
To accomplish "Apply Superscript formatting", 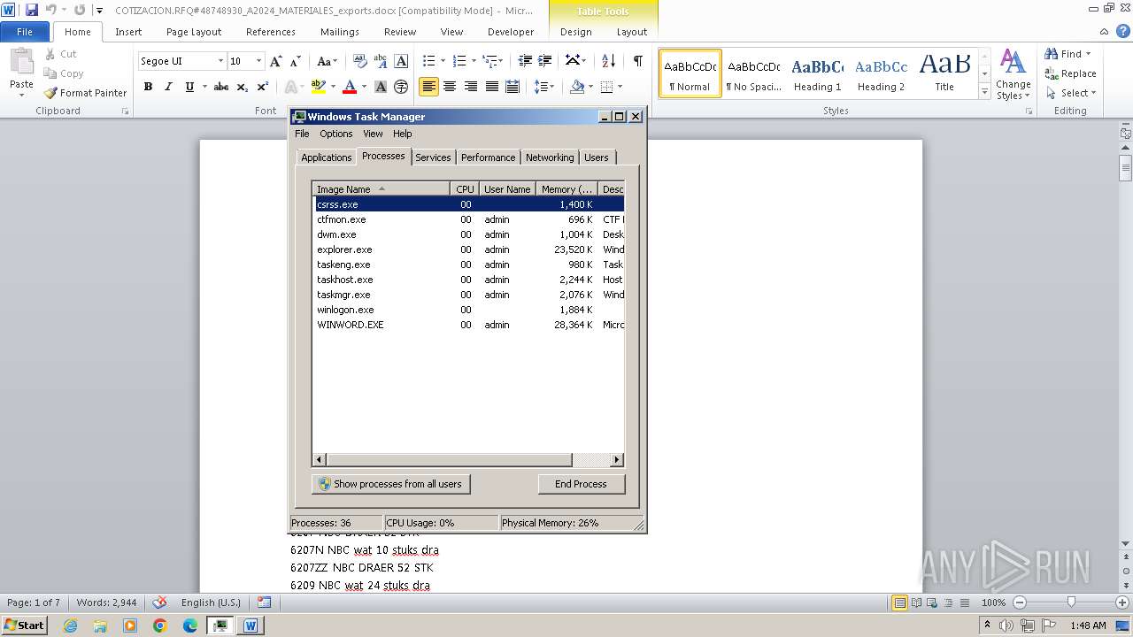I will tap(263, 87).
